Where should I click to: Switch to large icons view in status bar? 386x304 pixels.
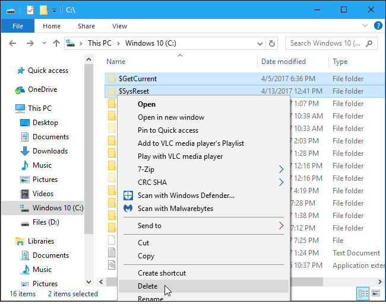point(375,294)
